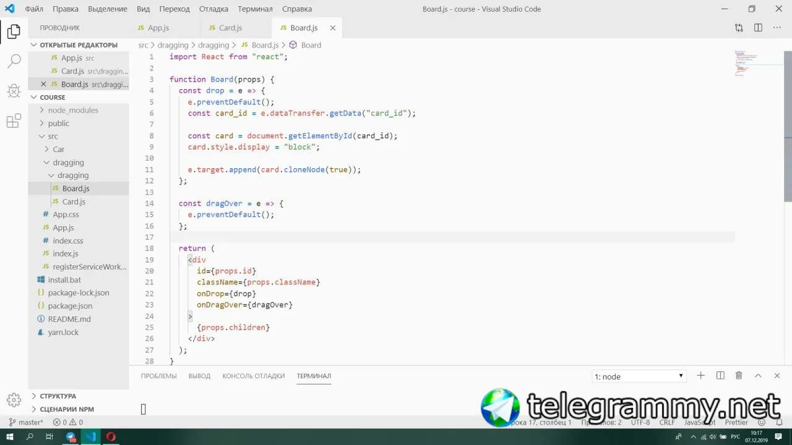Click the volume icon in the system tray
Image resolution: width=792 pixels, height=445 pixels.
tap(712, 437)
